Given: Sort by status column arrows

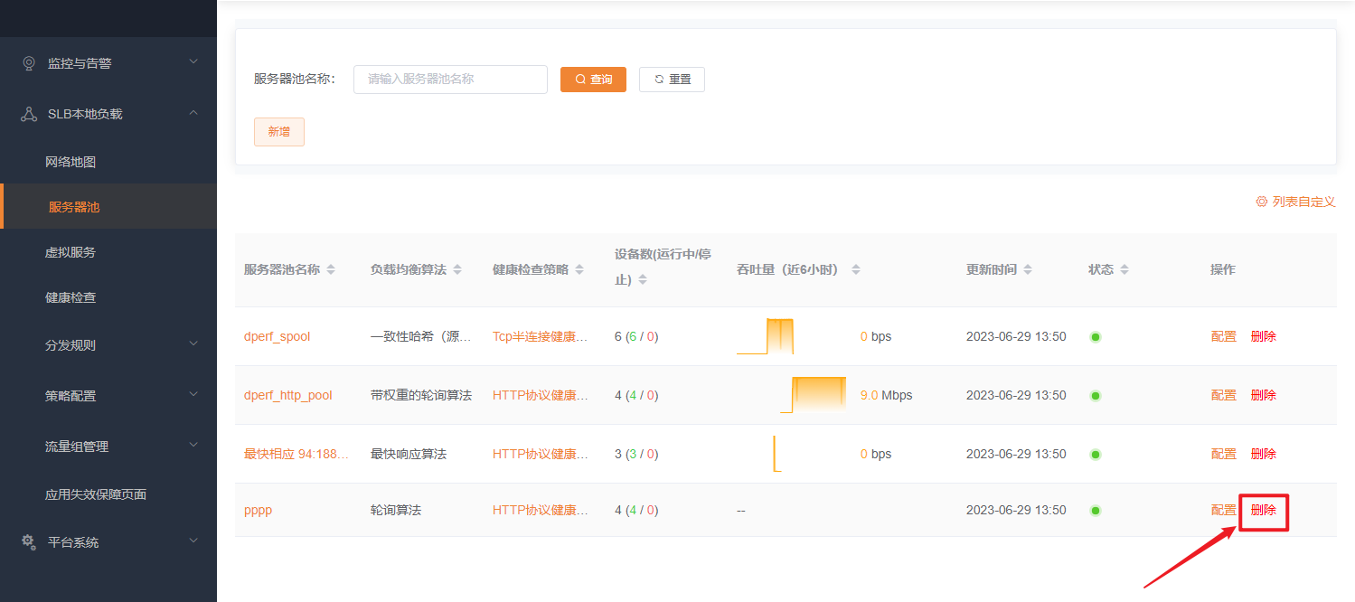Looking at the screenshot, I should pos(1124,270).
